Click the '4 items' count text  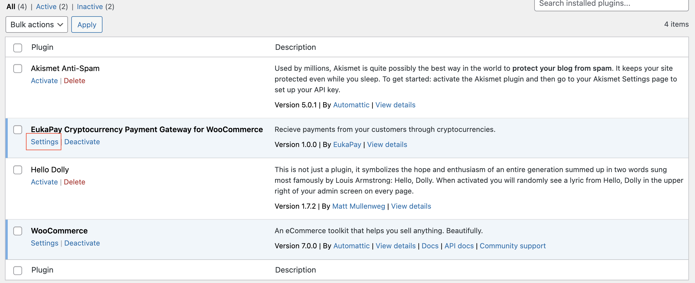coord(676,24)
